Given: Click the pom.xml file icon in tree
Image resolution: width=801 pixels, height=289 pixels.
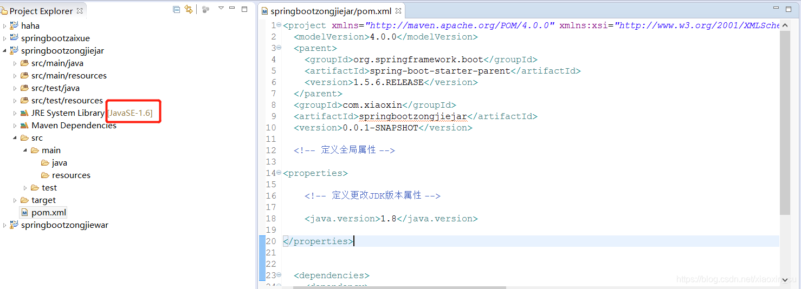Looking at the screenshot, I should click(x=24, y=212).
